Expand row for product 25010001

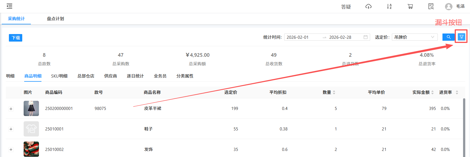click(11, 129)
